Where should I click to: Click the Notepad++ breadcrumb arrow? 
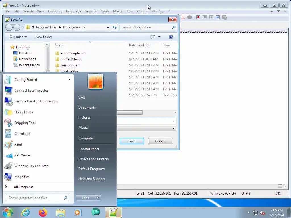[x=84, y=27]
